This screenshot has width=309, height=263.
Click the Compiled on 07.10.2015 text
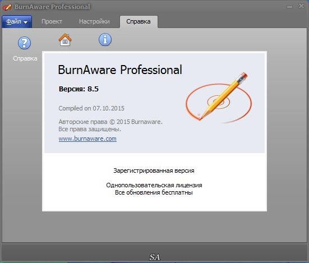point(91,108)
